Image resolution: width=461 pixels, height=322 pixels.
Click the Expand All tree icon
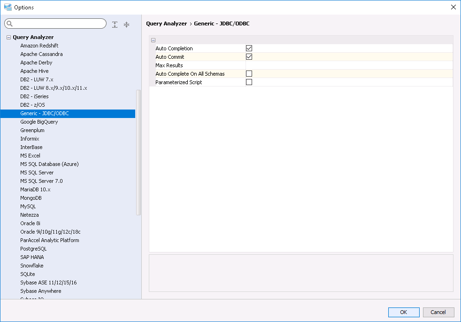115,24
